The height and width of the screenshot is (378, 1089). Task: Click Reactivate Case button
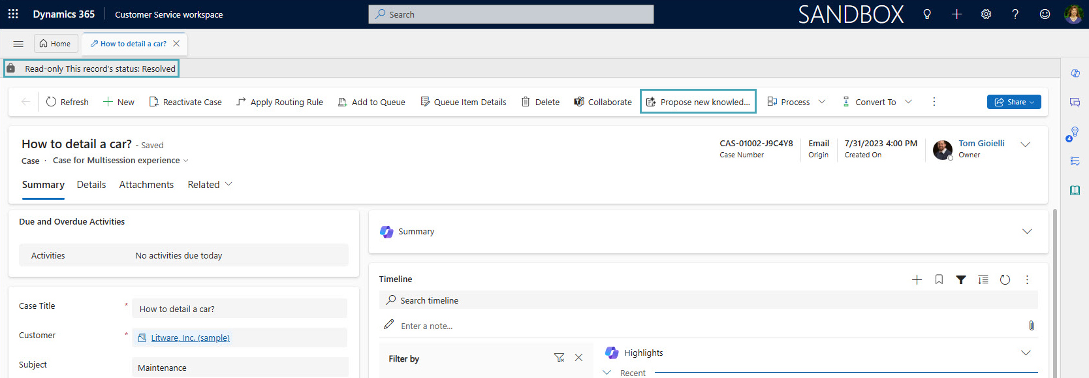(x=185, y=102)
